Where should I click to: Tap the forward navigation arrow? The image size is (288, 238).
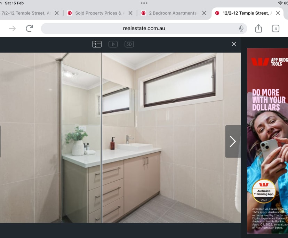(12, 29)
